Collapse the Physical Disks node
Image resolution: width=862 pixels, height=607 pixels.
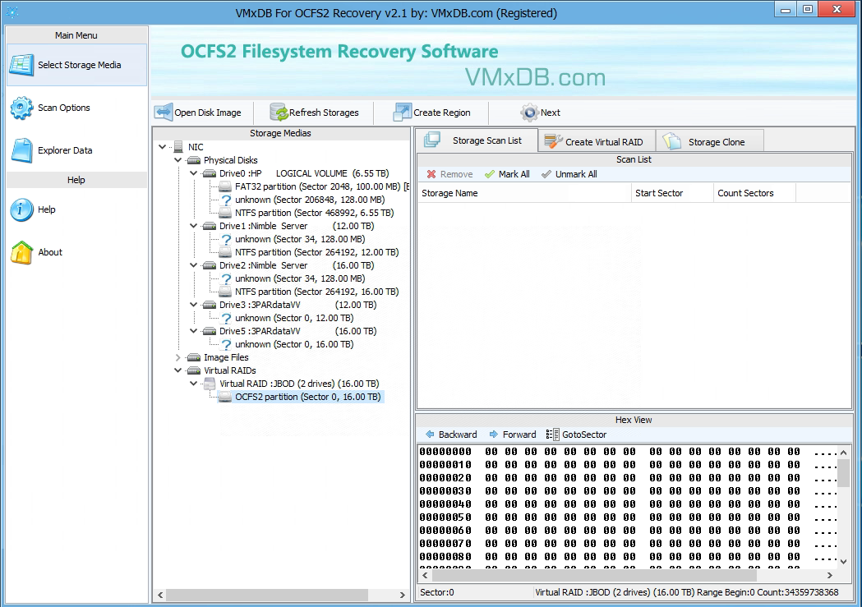point(178,160)
